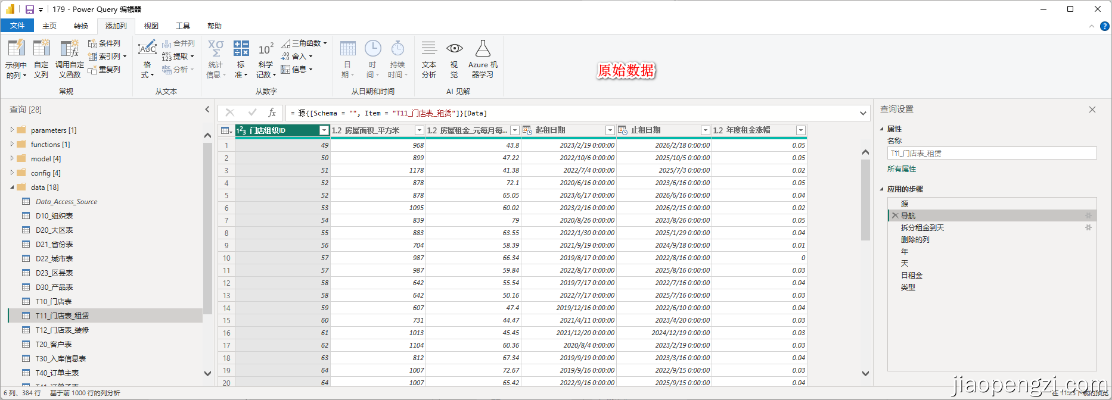Open the help question mark icon

(x=1104, y=26)
